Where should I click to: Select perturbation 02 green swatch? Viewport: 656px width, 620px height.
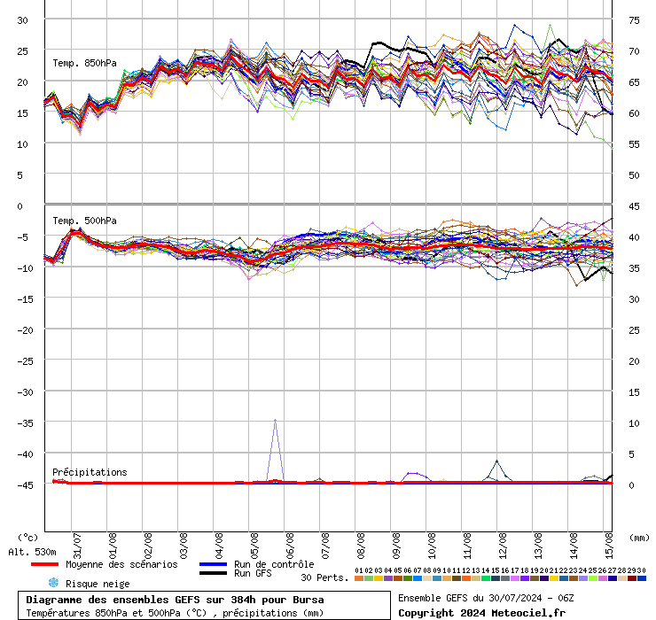369,578
